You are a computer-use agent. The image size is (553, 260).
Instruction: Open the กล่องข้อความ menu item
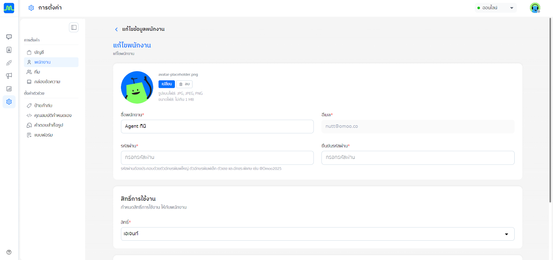click(x=51, y=82)
